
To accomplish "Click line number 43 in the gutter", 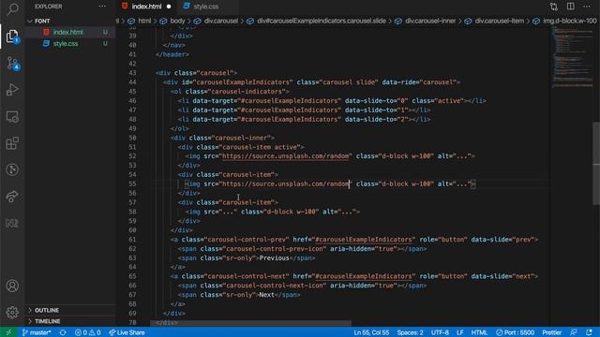I will point(132,73).
